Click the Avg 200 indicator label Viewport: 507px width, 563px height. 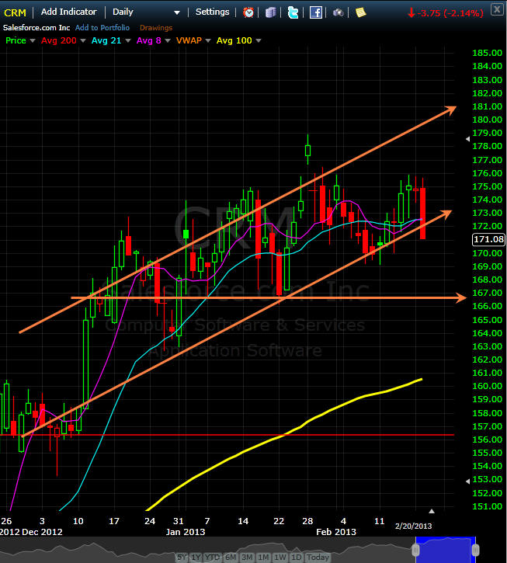pyautogui.click(x=58, y=40)
